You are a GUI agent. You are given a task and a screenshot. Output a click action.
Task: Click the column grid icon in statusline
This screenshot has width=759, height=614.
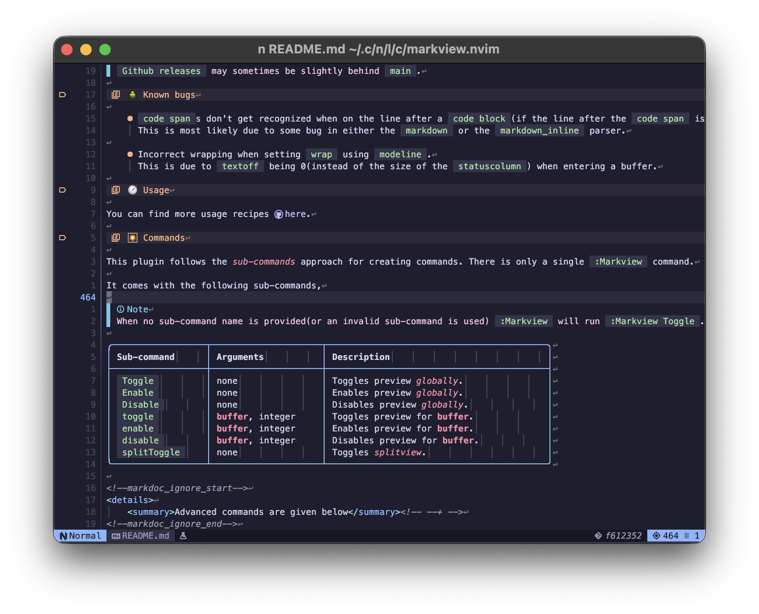(687, 536)
